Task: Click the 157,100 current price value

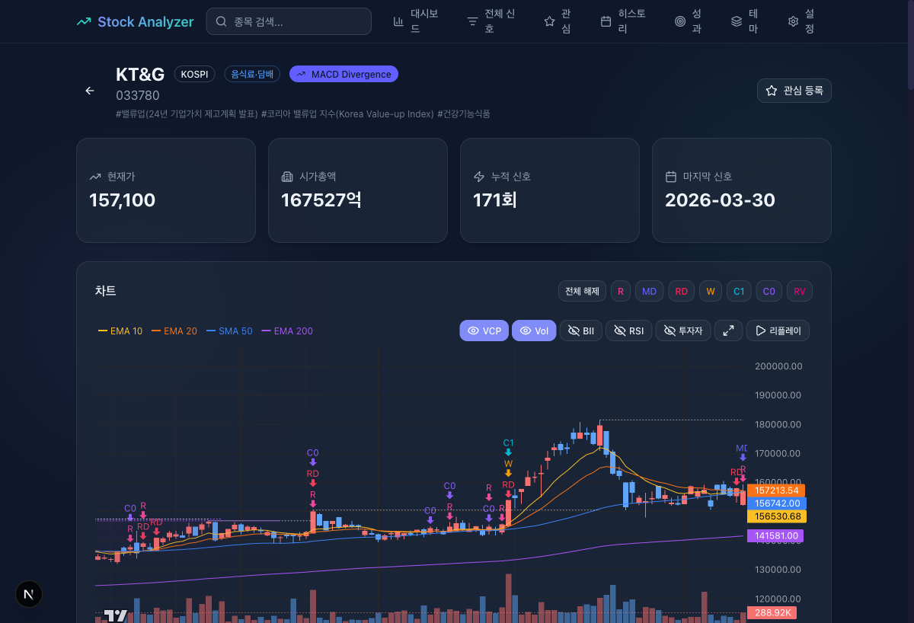Action: (x=122, y=200)
